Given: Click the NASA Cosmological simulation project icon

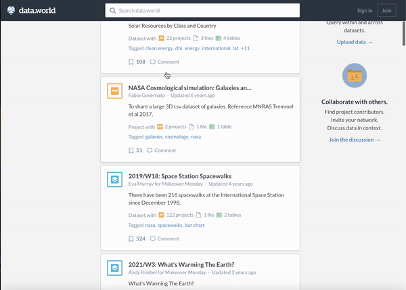Looking at the screenshot, I should coord(115,91).
